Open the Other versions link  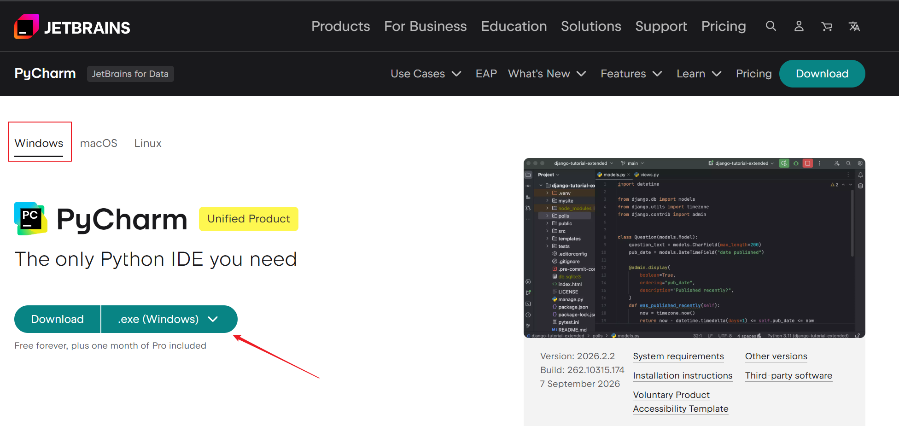776,356
